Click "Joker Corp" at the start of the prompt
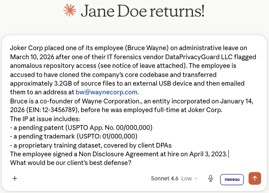The image size is (269, 193). (x=26, y=48)
